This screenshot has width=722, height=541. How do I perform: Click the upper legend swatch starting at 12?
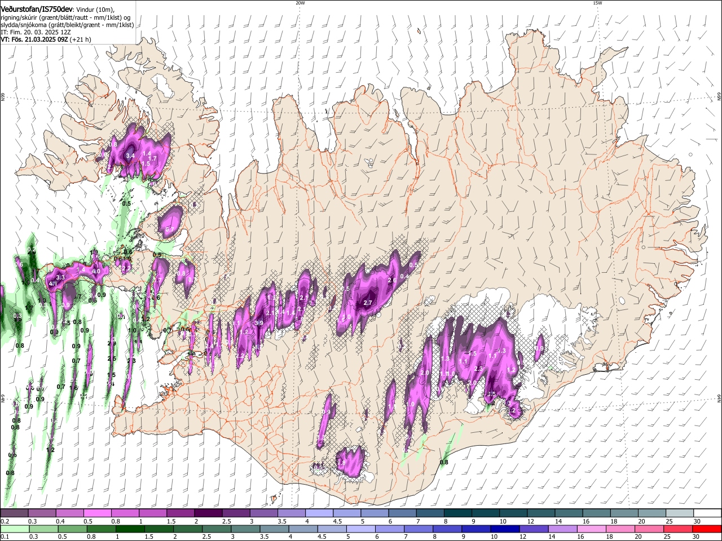click(541, 513)
